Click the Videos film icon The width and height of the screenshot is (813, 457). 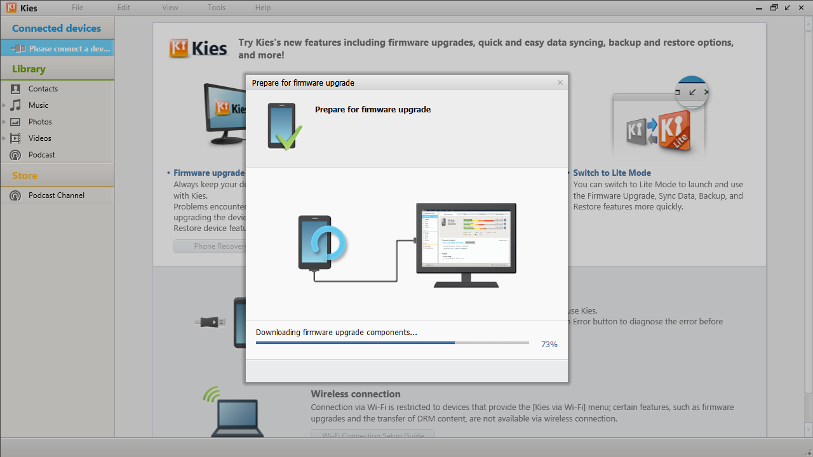click(15, 138)
